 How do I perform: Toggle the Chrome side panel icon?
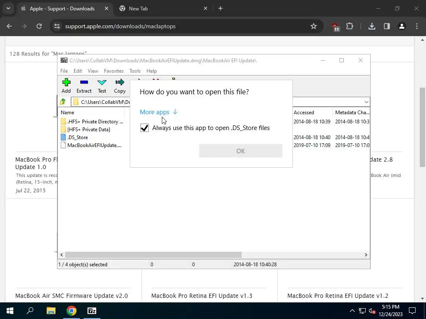(x=387, y=26)
